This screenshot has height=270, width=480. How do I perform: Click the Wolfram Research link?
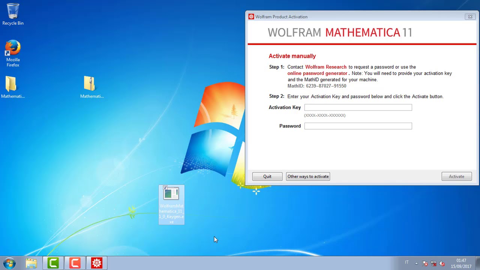(x=326, y=67)
